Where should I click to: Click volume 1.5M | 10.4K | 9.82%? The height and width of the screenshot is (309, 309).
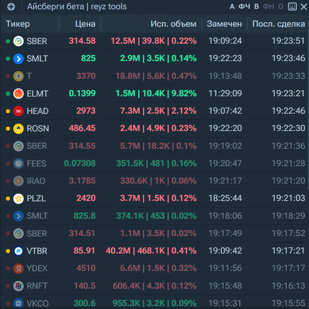click(156, 93)
